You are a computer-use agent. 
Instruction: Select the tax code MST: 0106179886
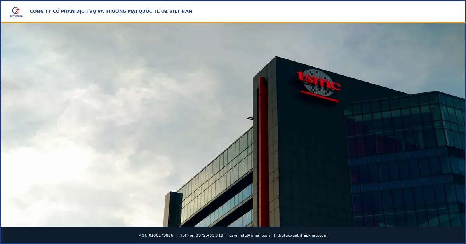coord(156,235)
